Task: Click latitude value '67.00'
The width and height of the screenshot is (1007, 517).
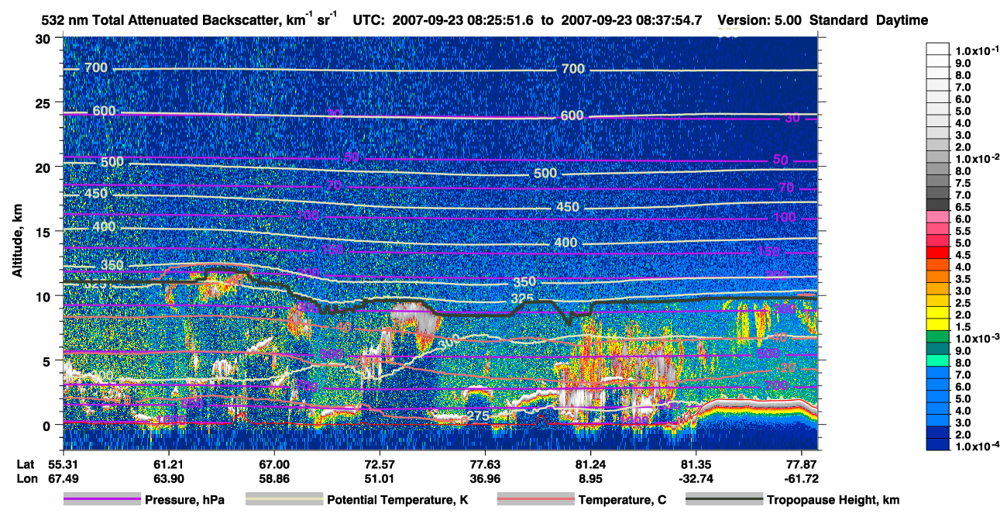Action: click(273, 464)
